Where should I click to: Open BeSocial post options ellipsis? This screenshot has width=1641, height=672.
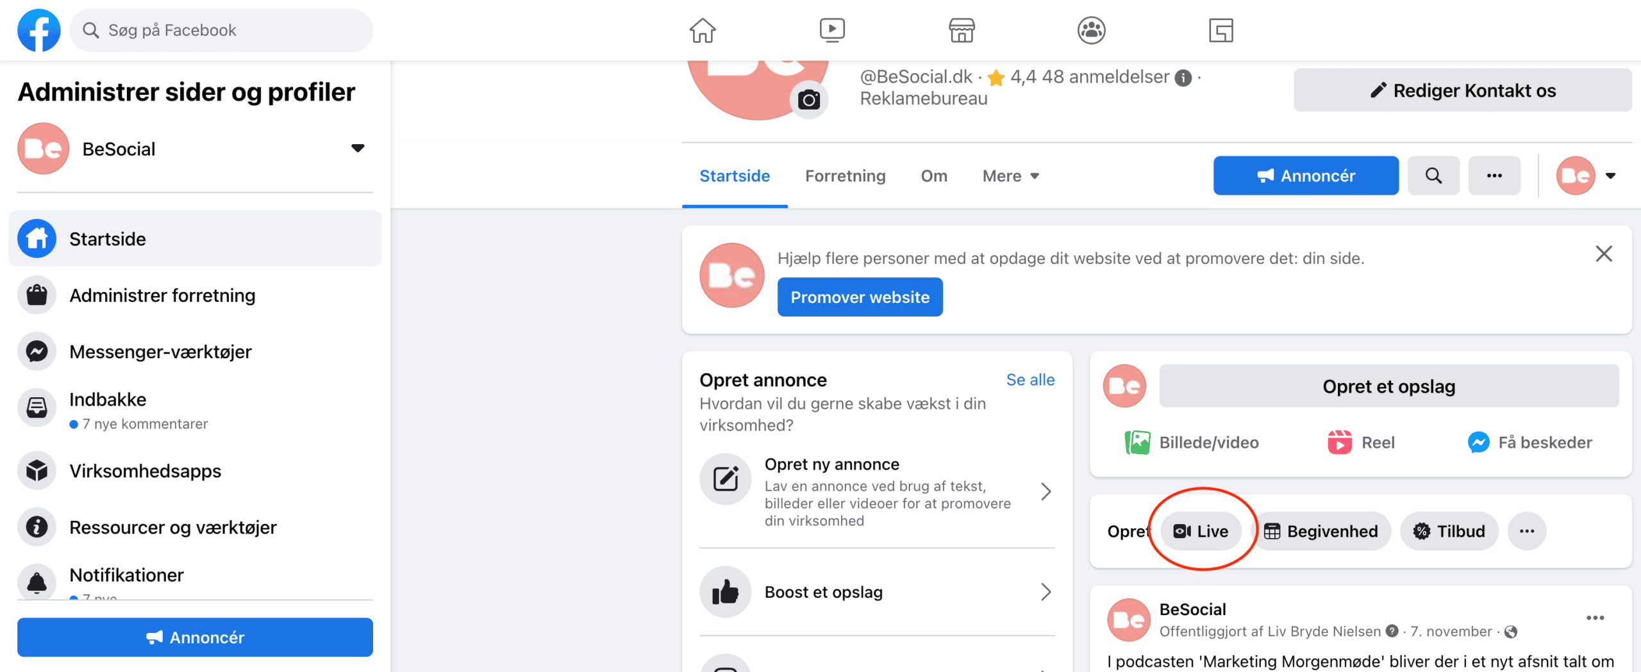coord(1595,618)
